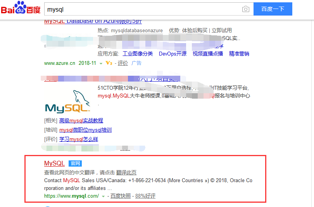Viewport: 314px width, 207px height.
Task: Open the DevOps开源 link
Action: [x=173, y=54]
